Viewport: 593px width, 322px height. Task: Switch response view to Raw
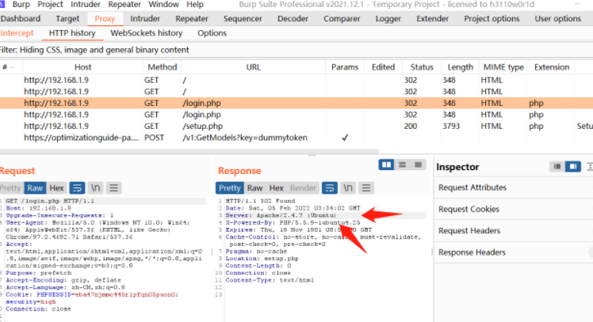coord(255,188)
